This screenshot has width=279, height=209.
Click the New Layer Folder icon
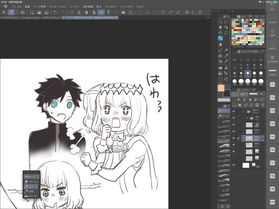coord(240,105)
